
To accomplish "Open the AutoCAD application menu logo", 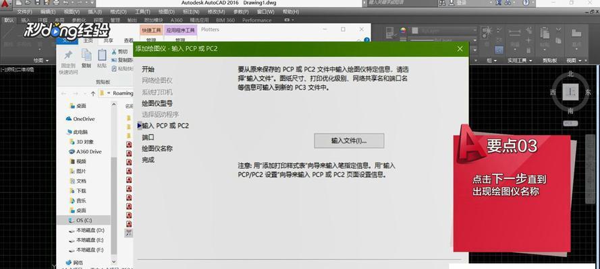I will tap(5, 3).
